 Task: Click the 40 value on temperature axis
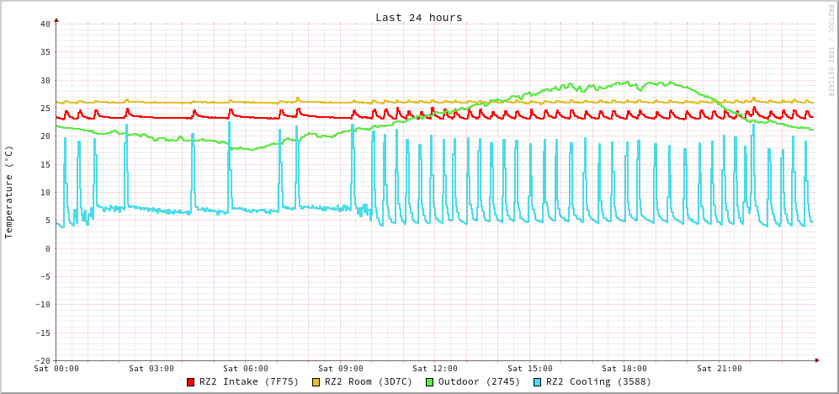point(45,24)
